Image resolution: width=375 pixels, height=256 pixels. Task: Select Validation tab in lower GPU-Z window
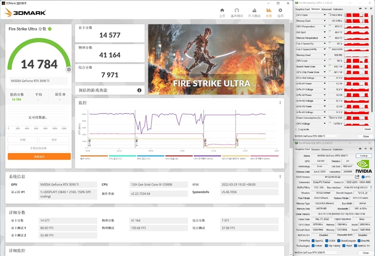tap(338, 149)
